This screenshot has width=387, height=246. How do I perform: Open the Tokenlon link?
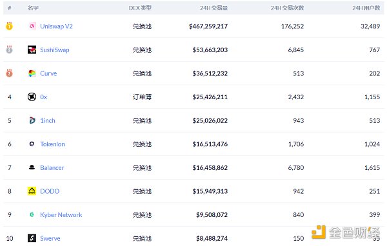pyautogui.click(x=52, y=144)
